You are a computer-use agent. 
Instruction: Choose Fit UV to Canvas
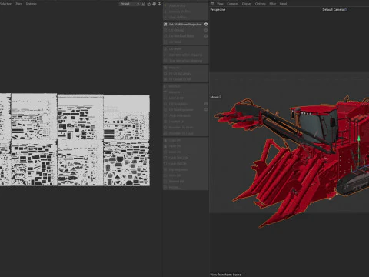point(186,74)
